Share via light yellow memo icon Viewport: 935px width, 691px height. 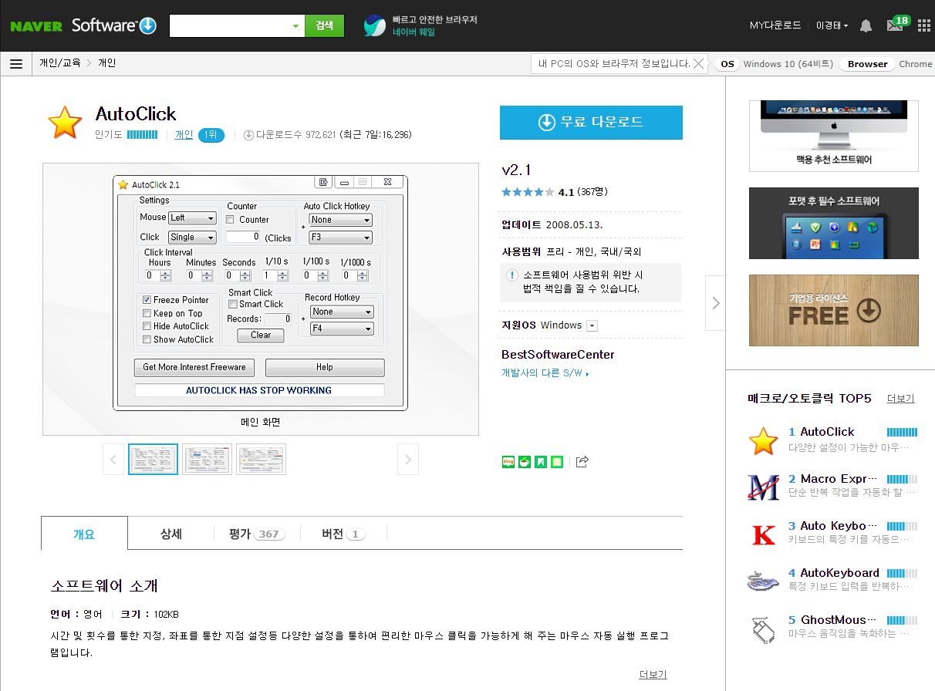557,462
